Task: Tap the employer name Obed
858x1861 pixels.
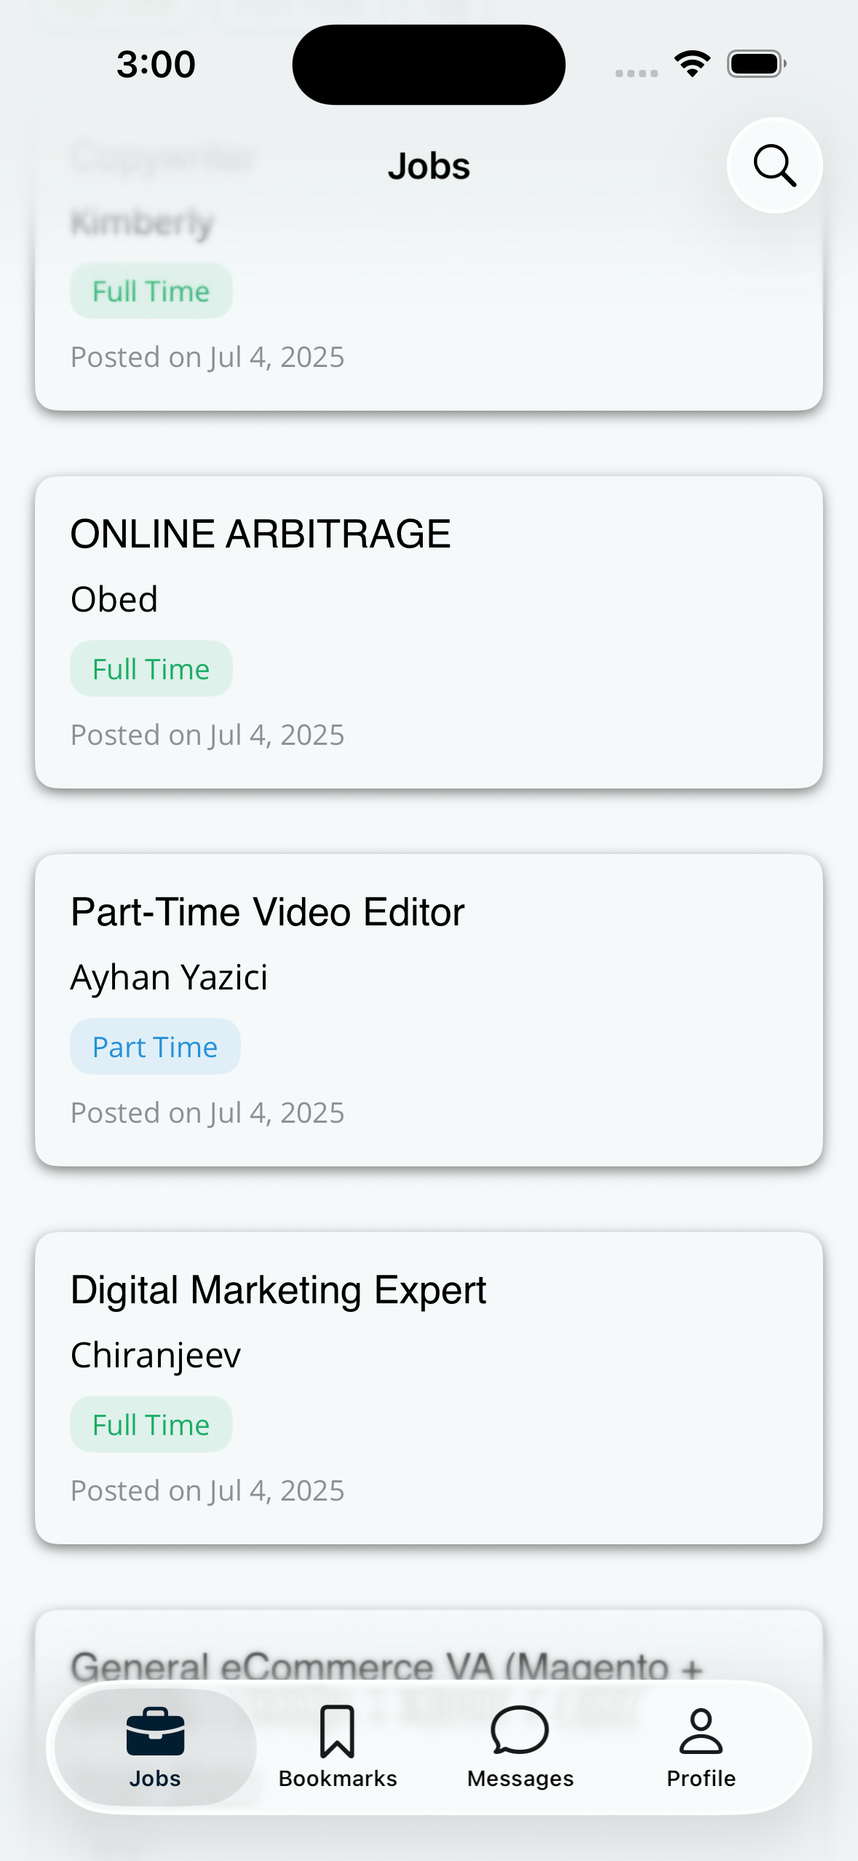Action: [114, 599]
